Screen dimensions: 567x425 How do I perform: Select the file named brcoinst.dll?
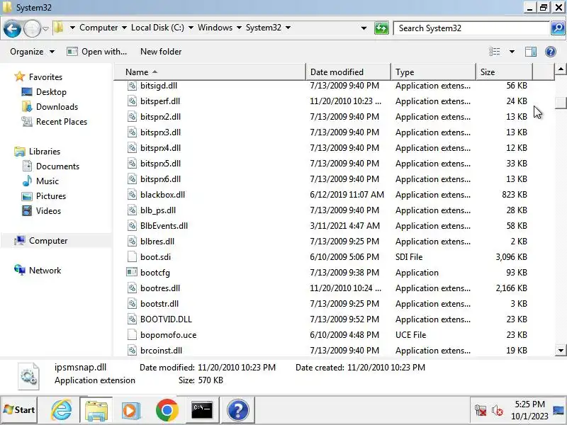tap(162, 351)
